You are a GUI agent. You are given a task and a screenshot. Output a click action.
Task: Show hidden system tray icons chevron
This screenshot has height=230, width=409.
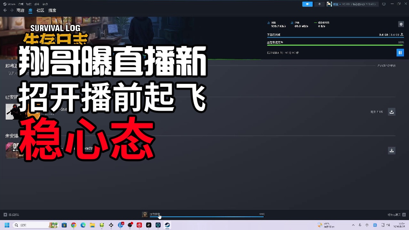tap(353, 225)
